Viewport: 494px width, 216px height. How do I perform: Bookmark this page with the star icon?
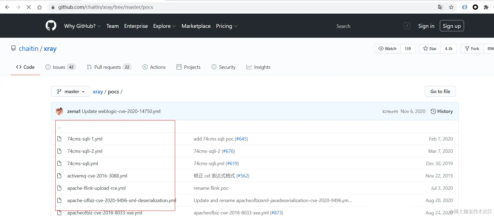451,7
